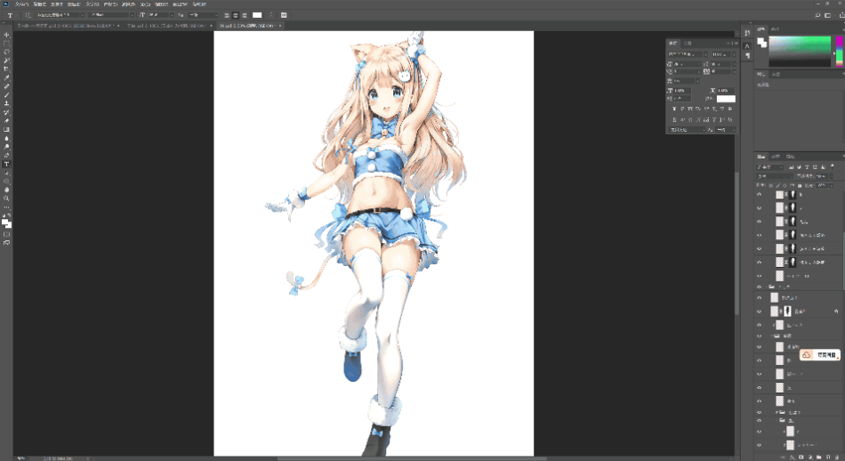This screenshot has width=845, height=461.
Task: Open the File menu
Action: (x=21, y=4)
